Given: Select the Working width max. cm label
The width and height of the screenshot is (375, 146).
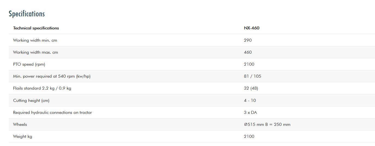Looking at the screenshot, I should [35, 52].
